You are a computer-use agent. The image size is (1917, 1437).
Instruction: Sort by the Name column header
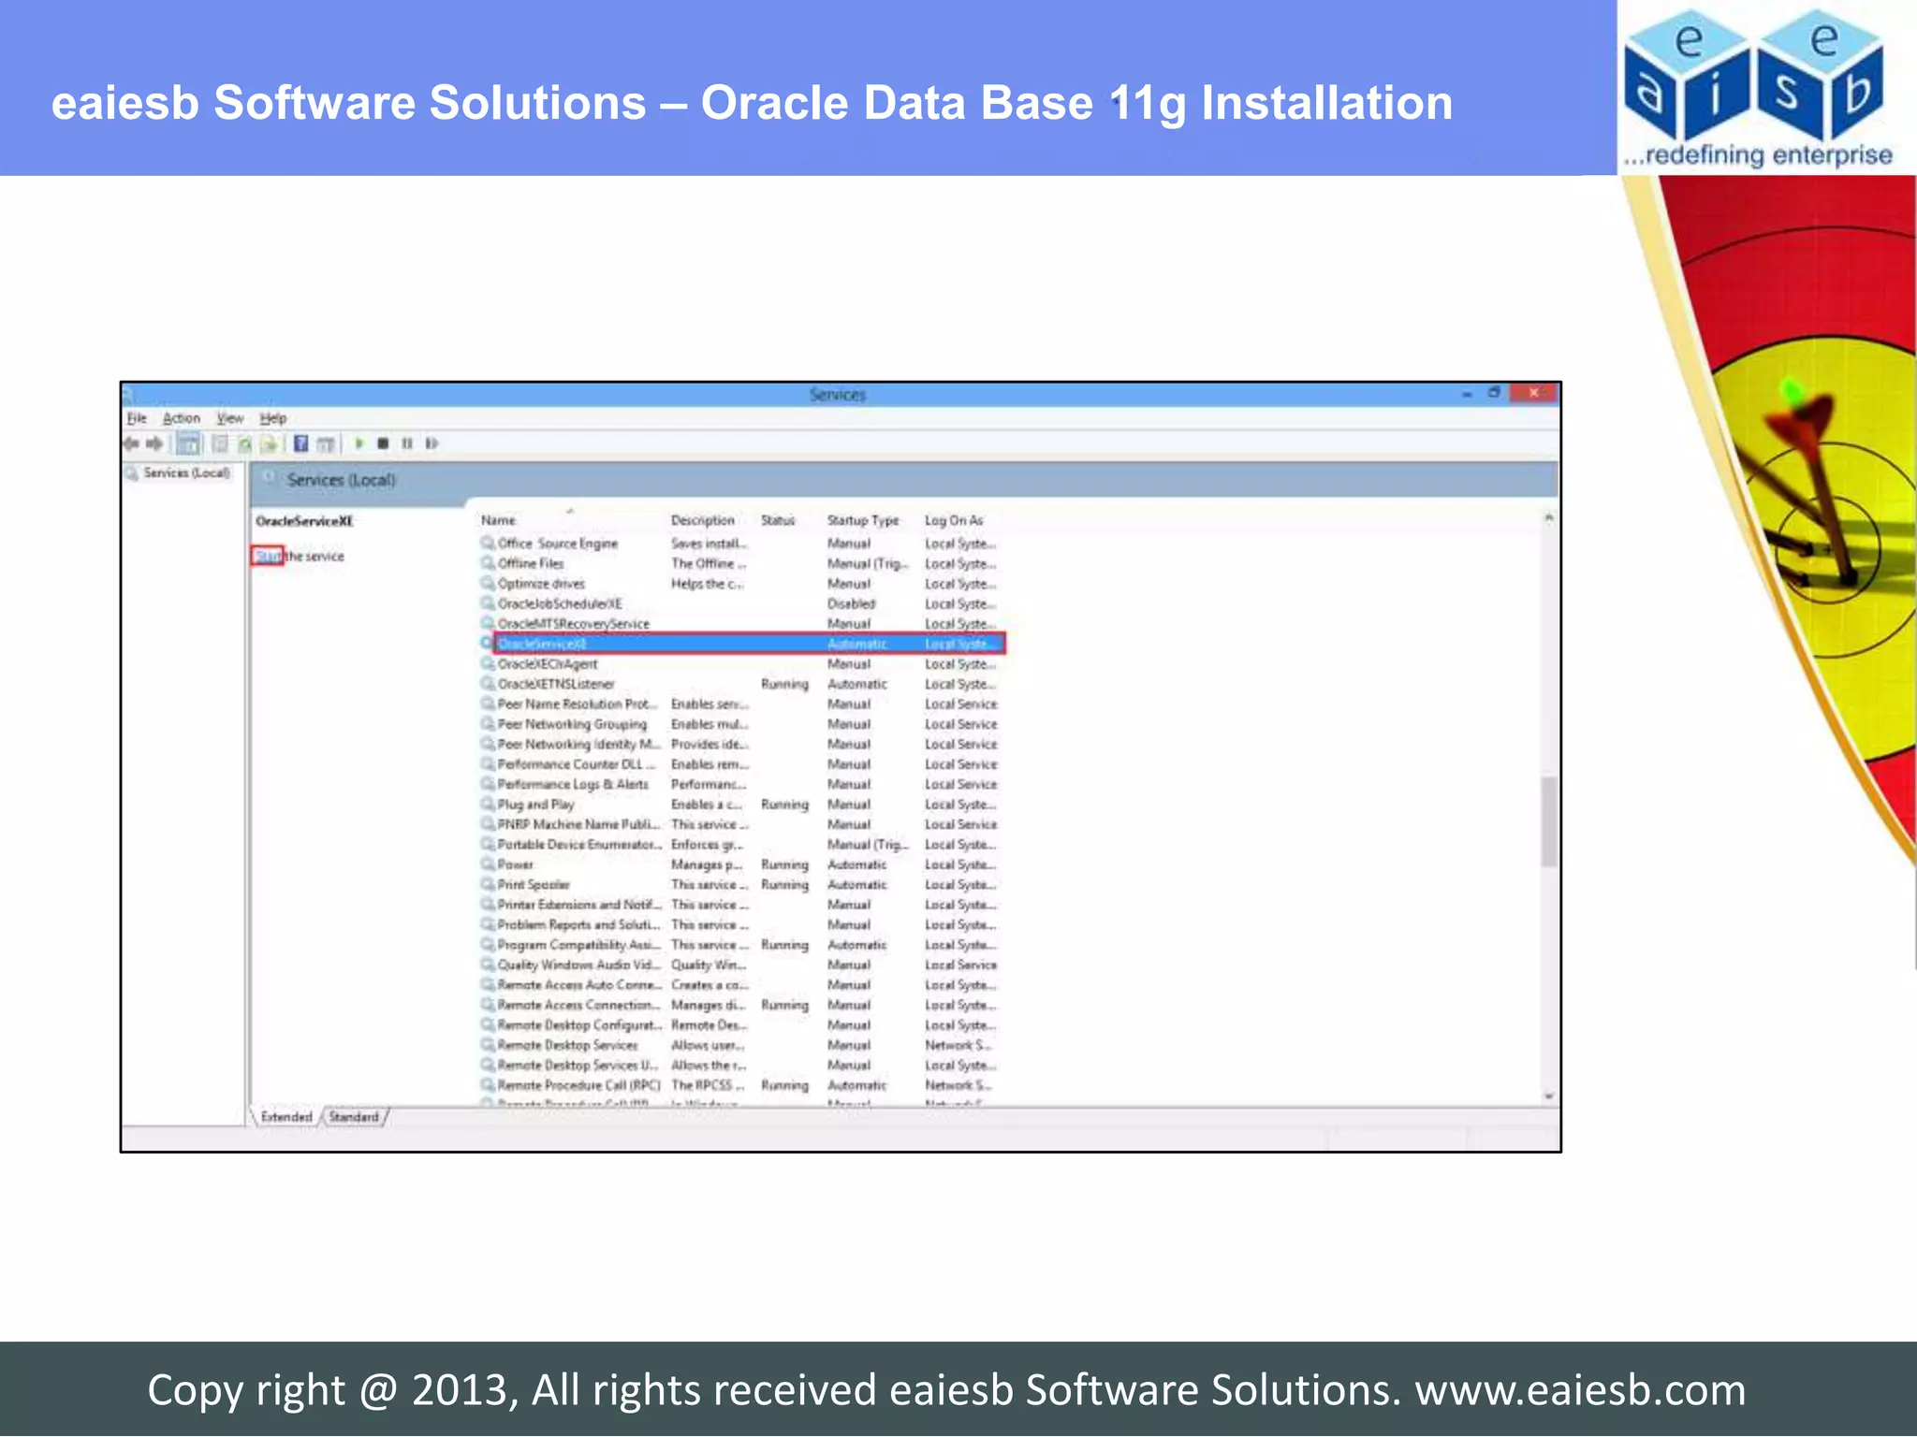pyautogui.click(x=499, y=520)
